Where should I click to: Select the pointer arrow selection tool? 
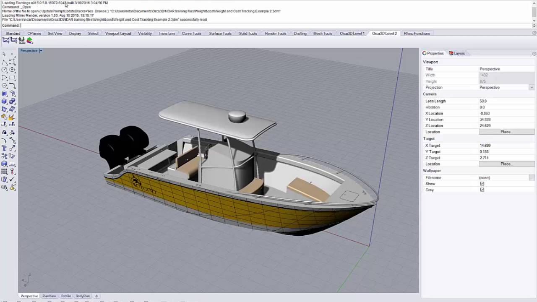point(4,54)
